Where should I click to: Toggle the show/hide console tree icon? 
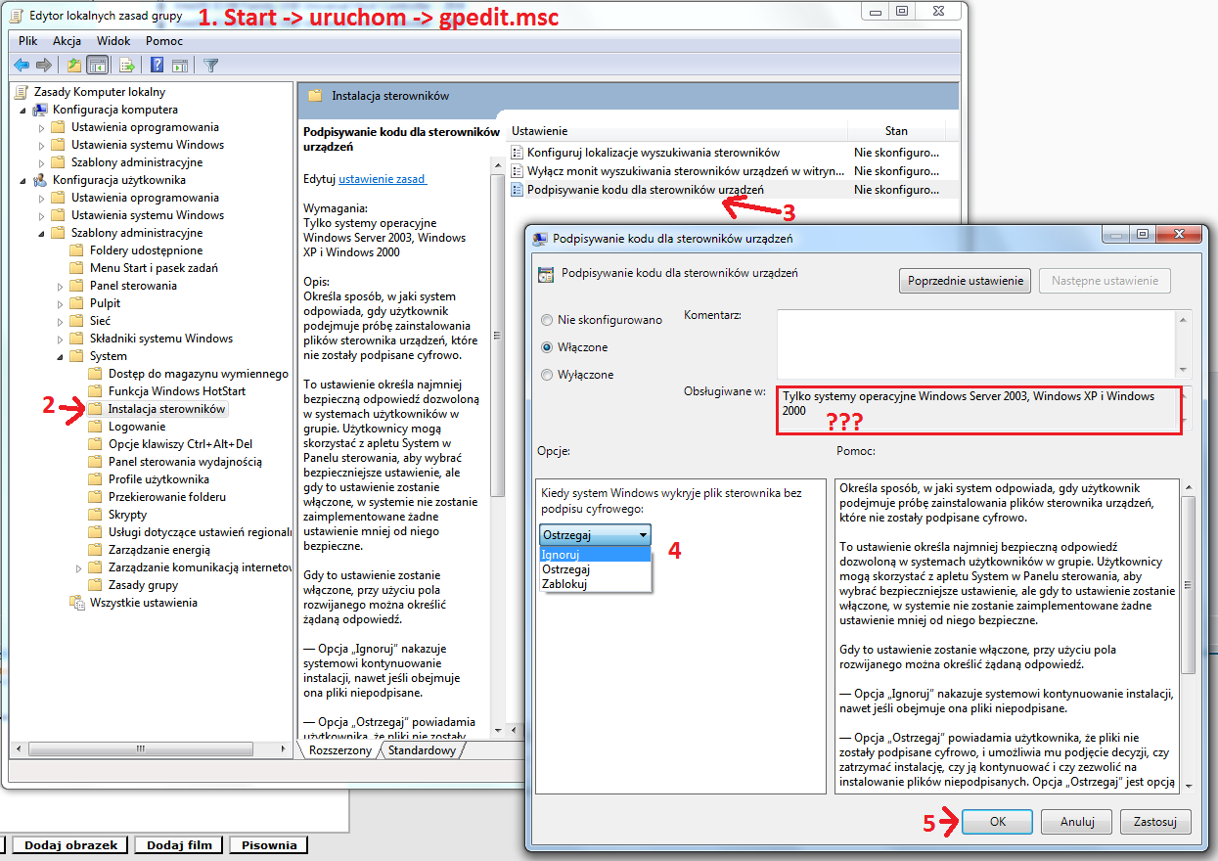tap(97, 66)
